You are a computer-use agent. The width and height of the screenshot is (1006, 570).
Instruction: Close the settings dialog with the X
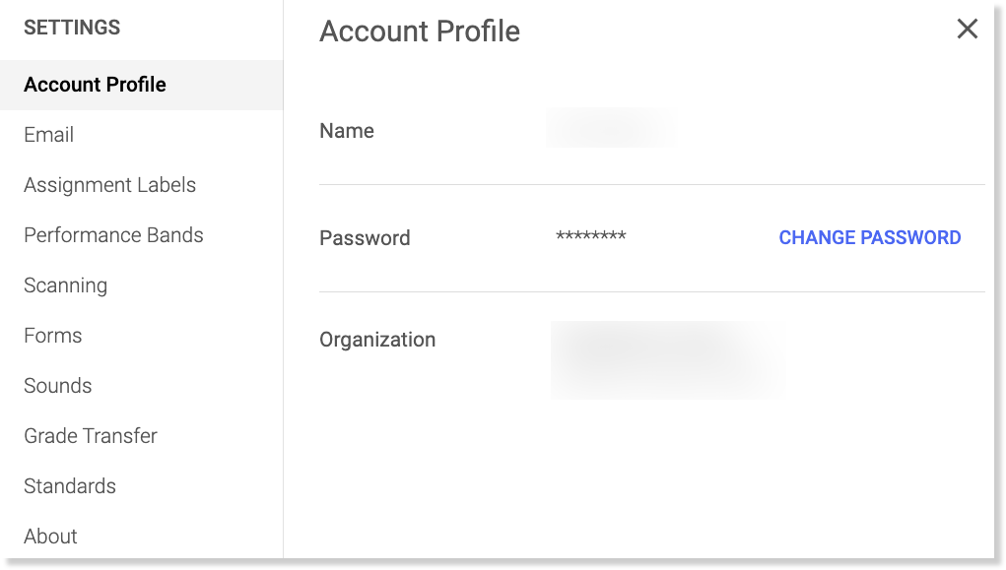click(967, 30)
